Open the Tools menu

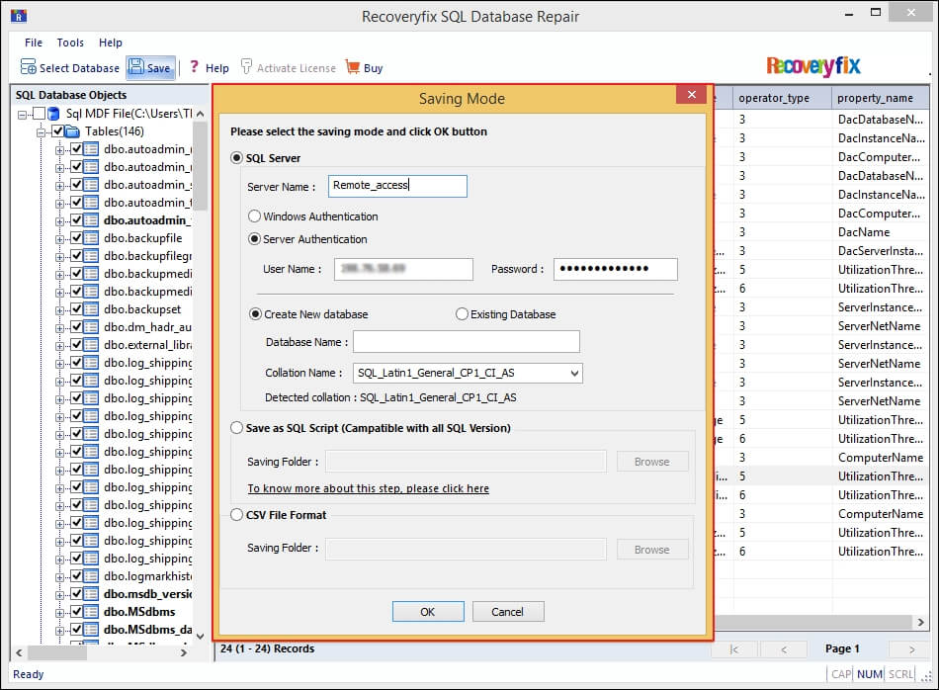point(70,43)
